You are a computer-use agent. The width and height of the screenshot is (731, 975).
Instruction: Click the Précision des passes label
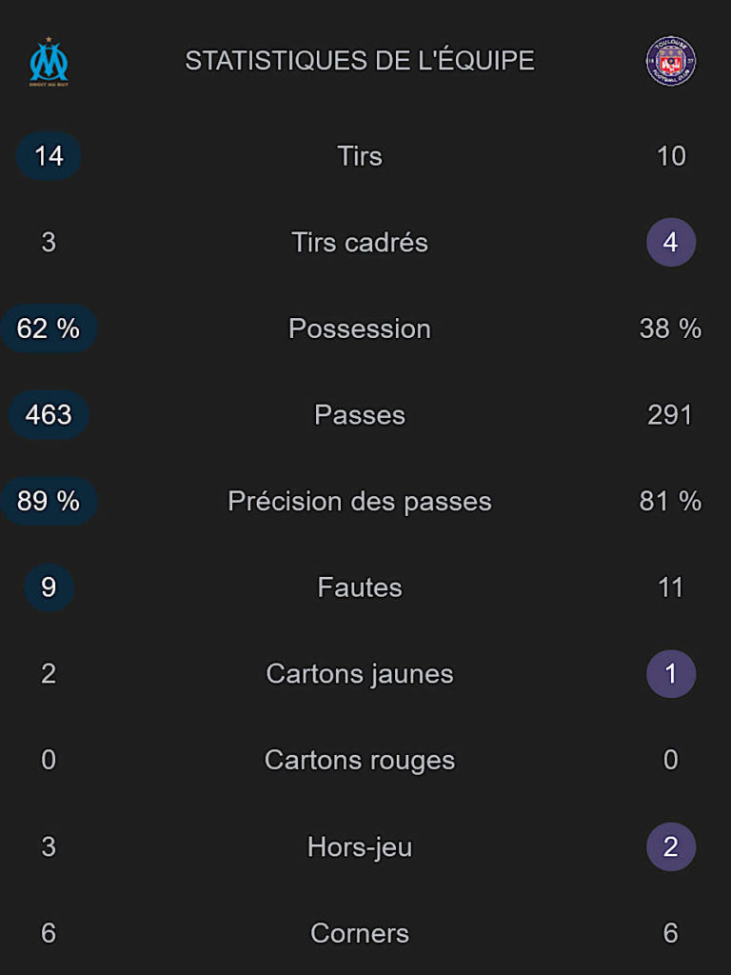360,502
